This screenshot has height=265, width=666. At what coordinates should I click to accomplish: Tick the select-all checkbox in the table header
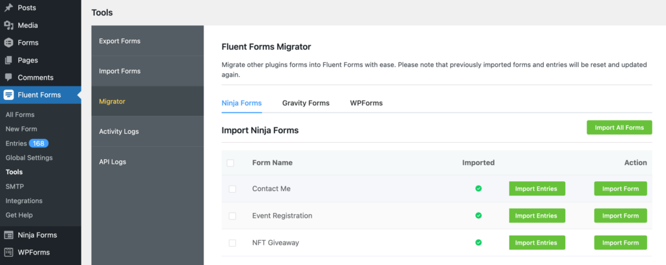tap(230, 163)
